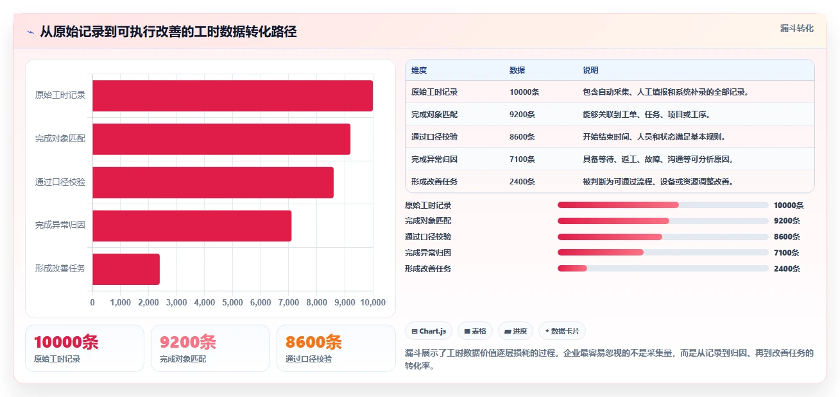This screenshot has width=840, height=397.
Task: Click the 完成异常归因 progress bar
Action: [663, 253]
